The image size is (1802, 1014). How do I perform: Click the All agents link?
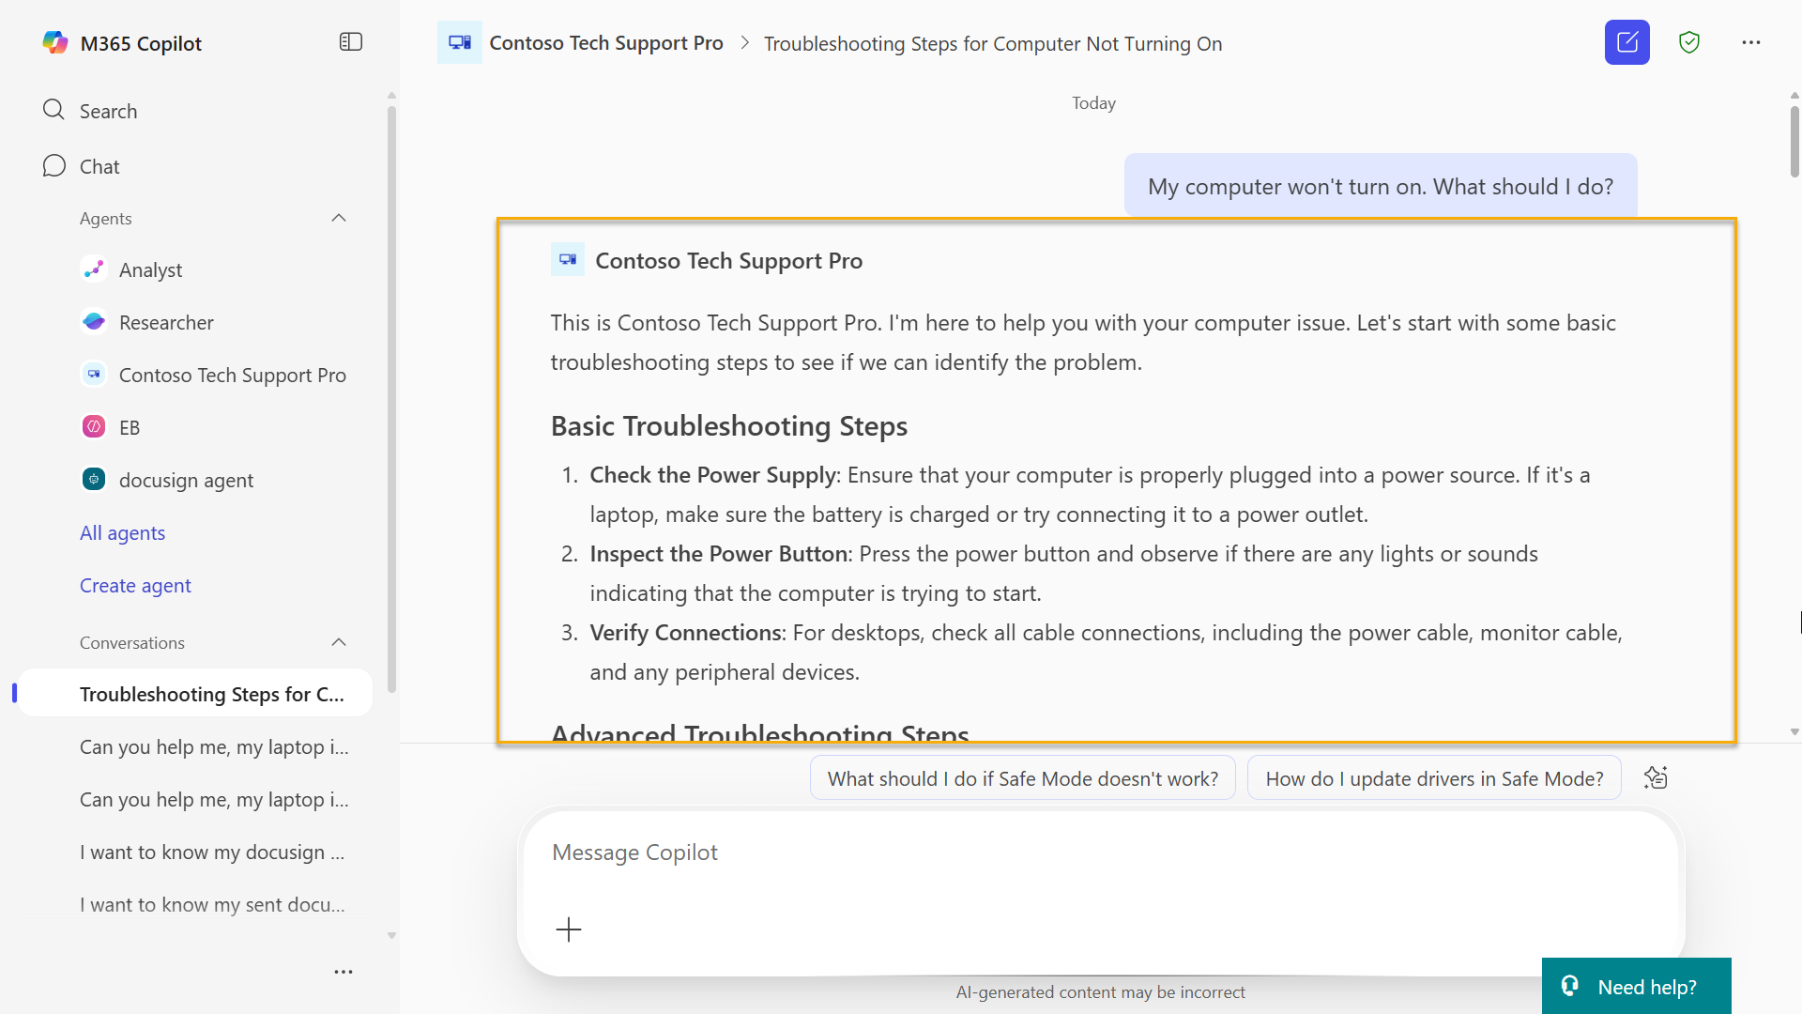pos(122,533)
